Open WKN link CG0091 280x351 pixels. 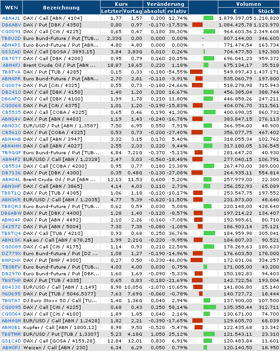pyautogui.click(x=11, y=31)
